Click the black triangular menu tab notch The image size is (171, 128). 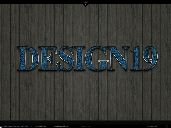(x=85, y=5)
